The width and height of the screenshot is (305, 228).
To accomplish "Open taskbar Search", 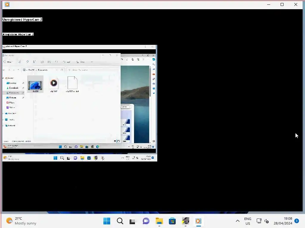I will pos(120,221).
